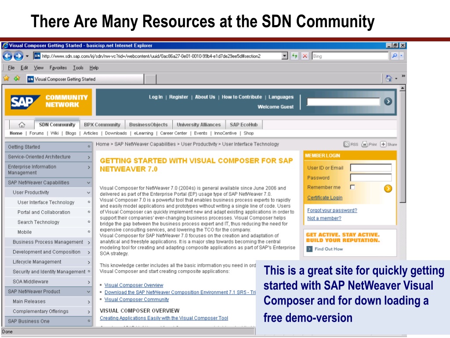Click the SAP Community Network logo
The height and width of the screenshot is (338, 450).
pyautogui.click(x=48, y=102)
